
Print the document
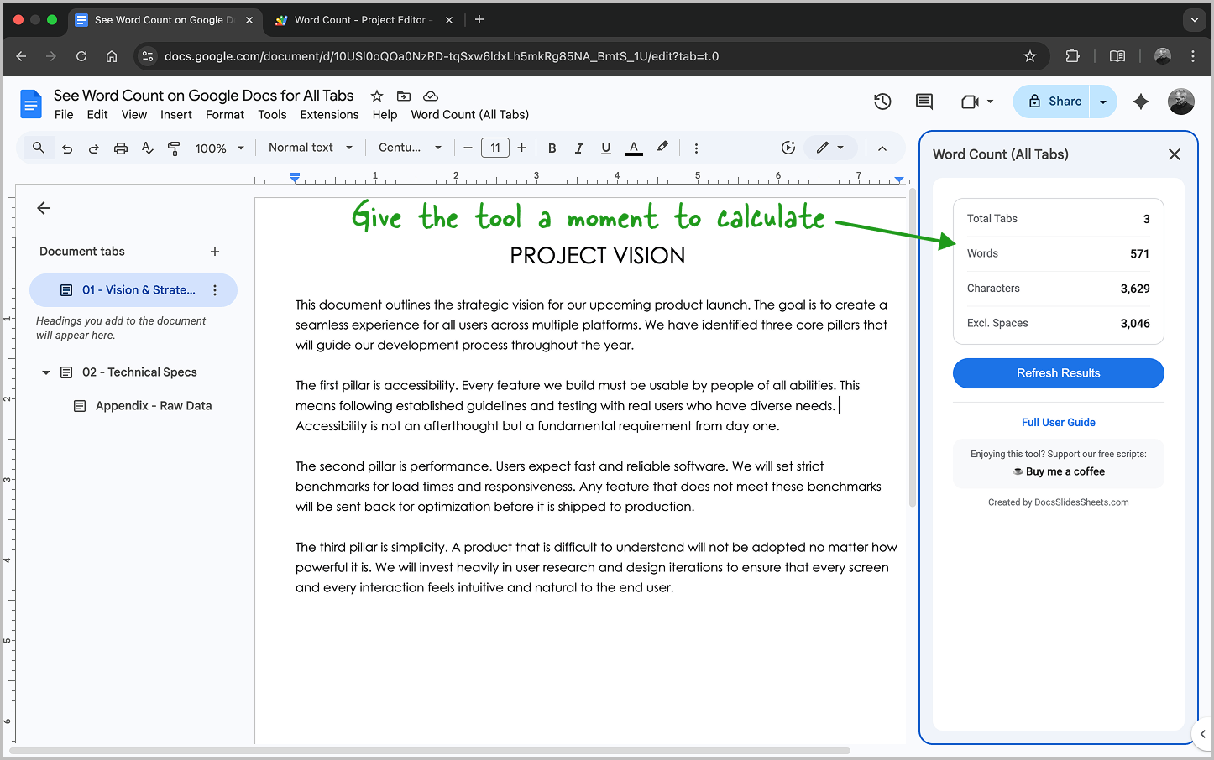pyautogui.click(x=120, y=148)
